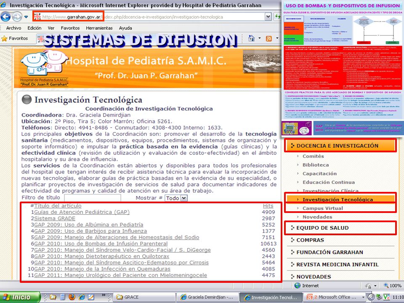Open Capacitación in the sidebar
The image size is (404, 303).
click(x=319, y=173)
